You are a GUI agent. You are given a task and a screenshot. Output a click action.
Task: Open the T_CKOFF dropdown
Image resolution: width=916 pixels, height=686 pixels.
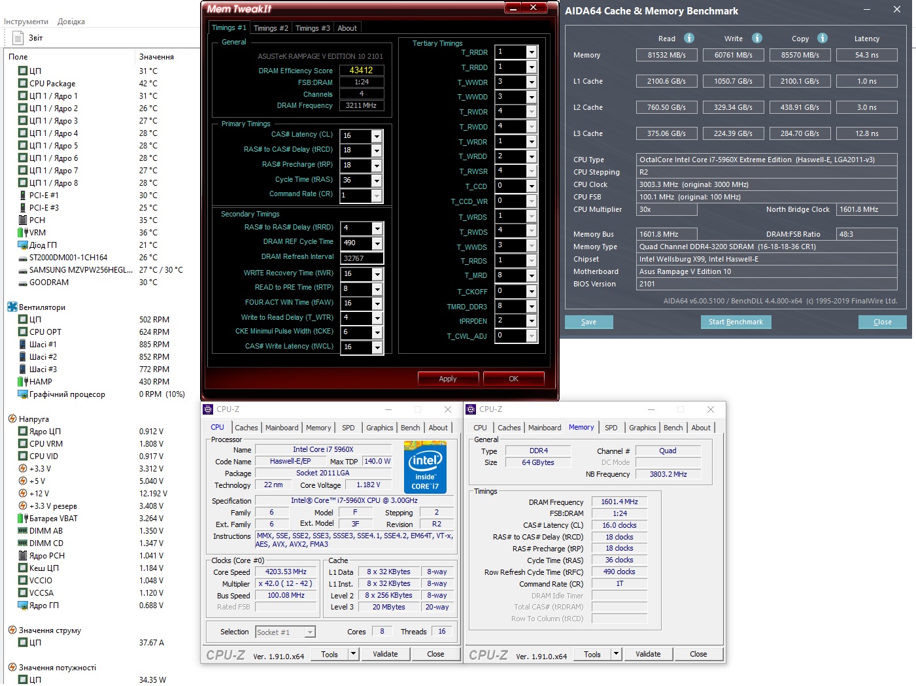point(532,292)
